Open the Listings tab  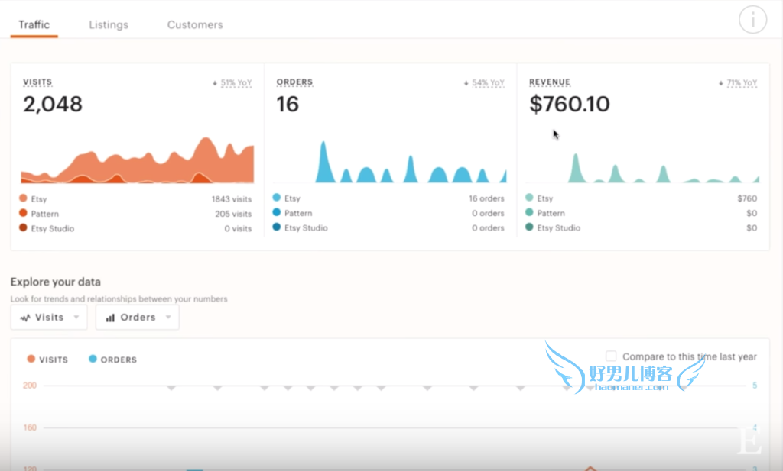pos(109,25)
